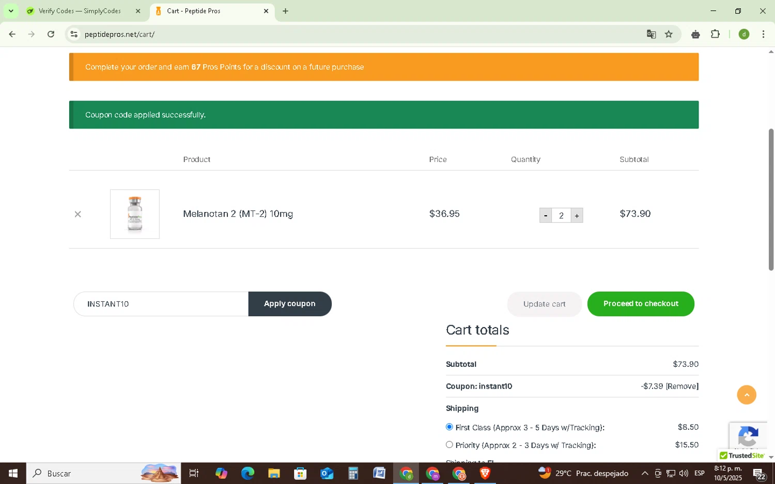775x484 pixels.
Task: Decrease quantity with the minus button
Action: (x=546, y=216)
